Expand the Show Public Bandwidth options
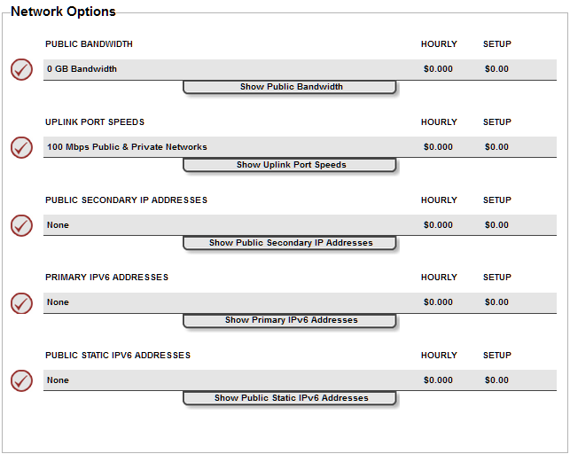 click(x=289, y=87)
